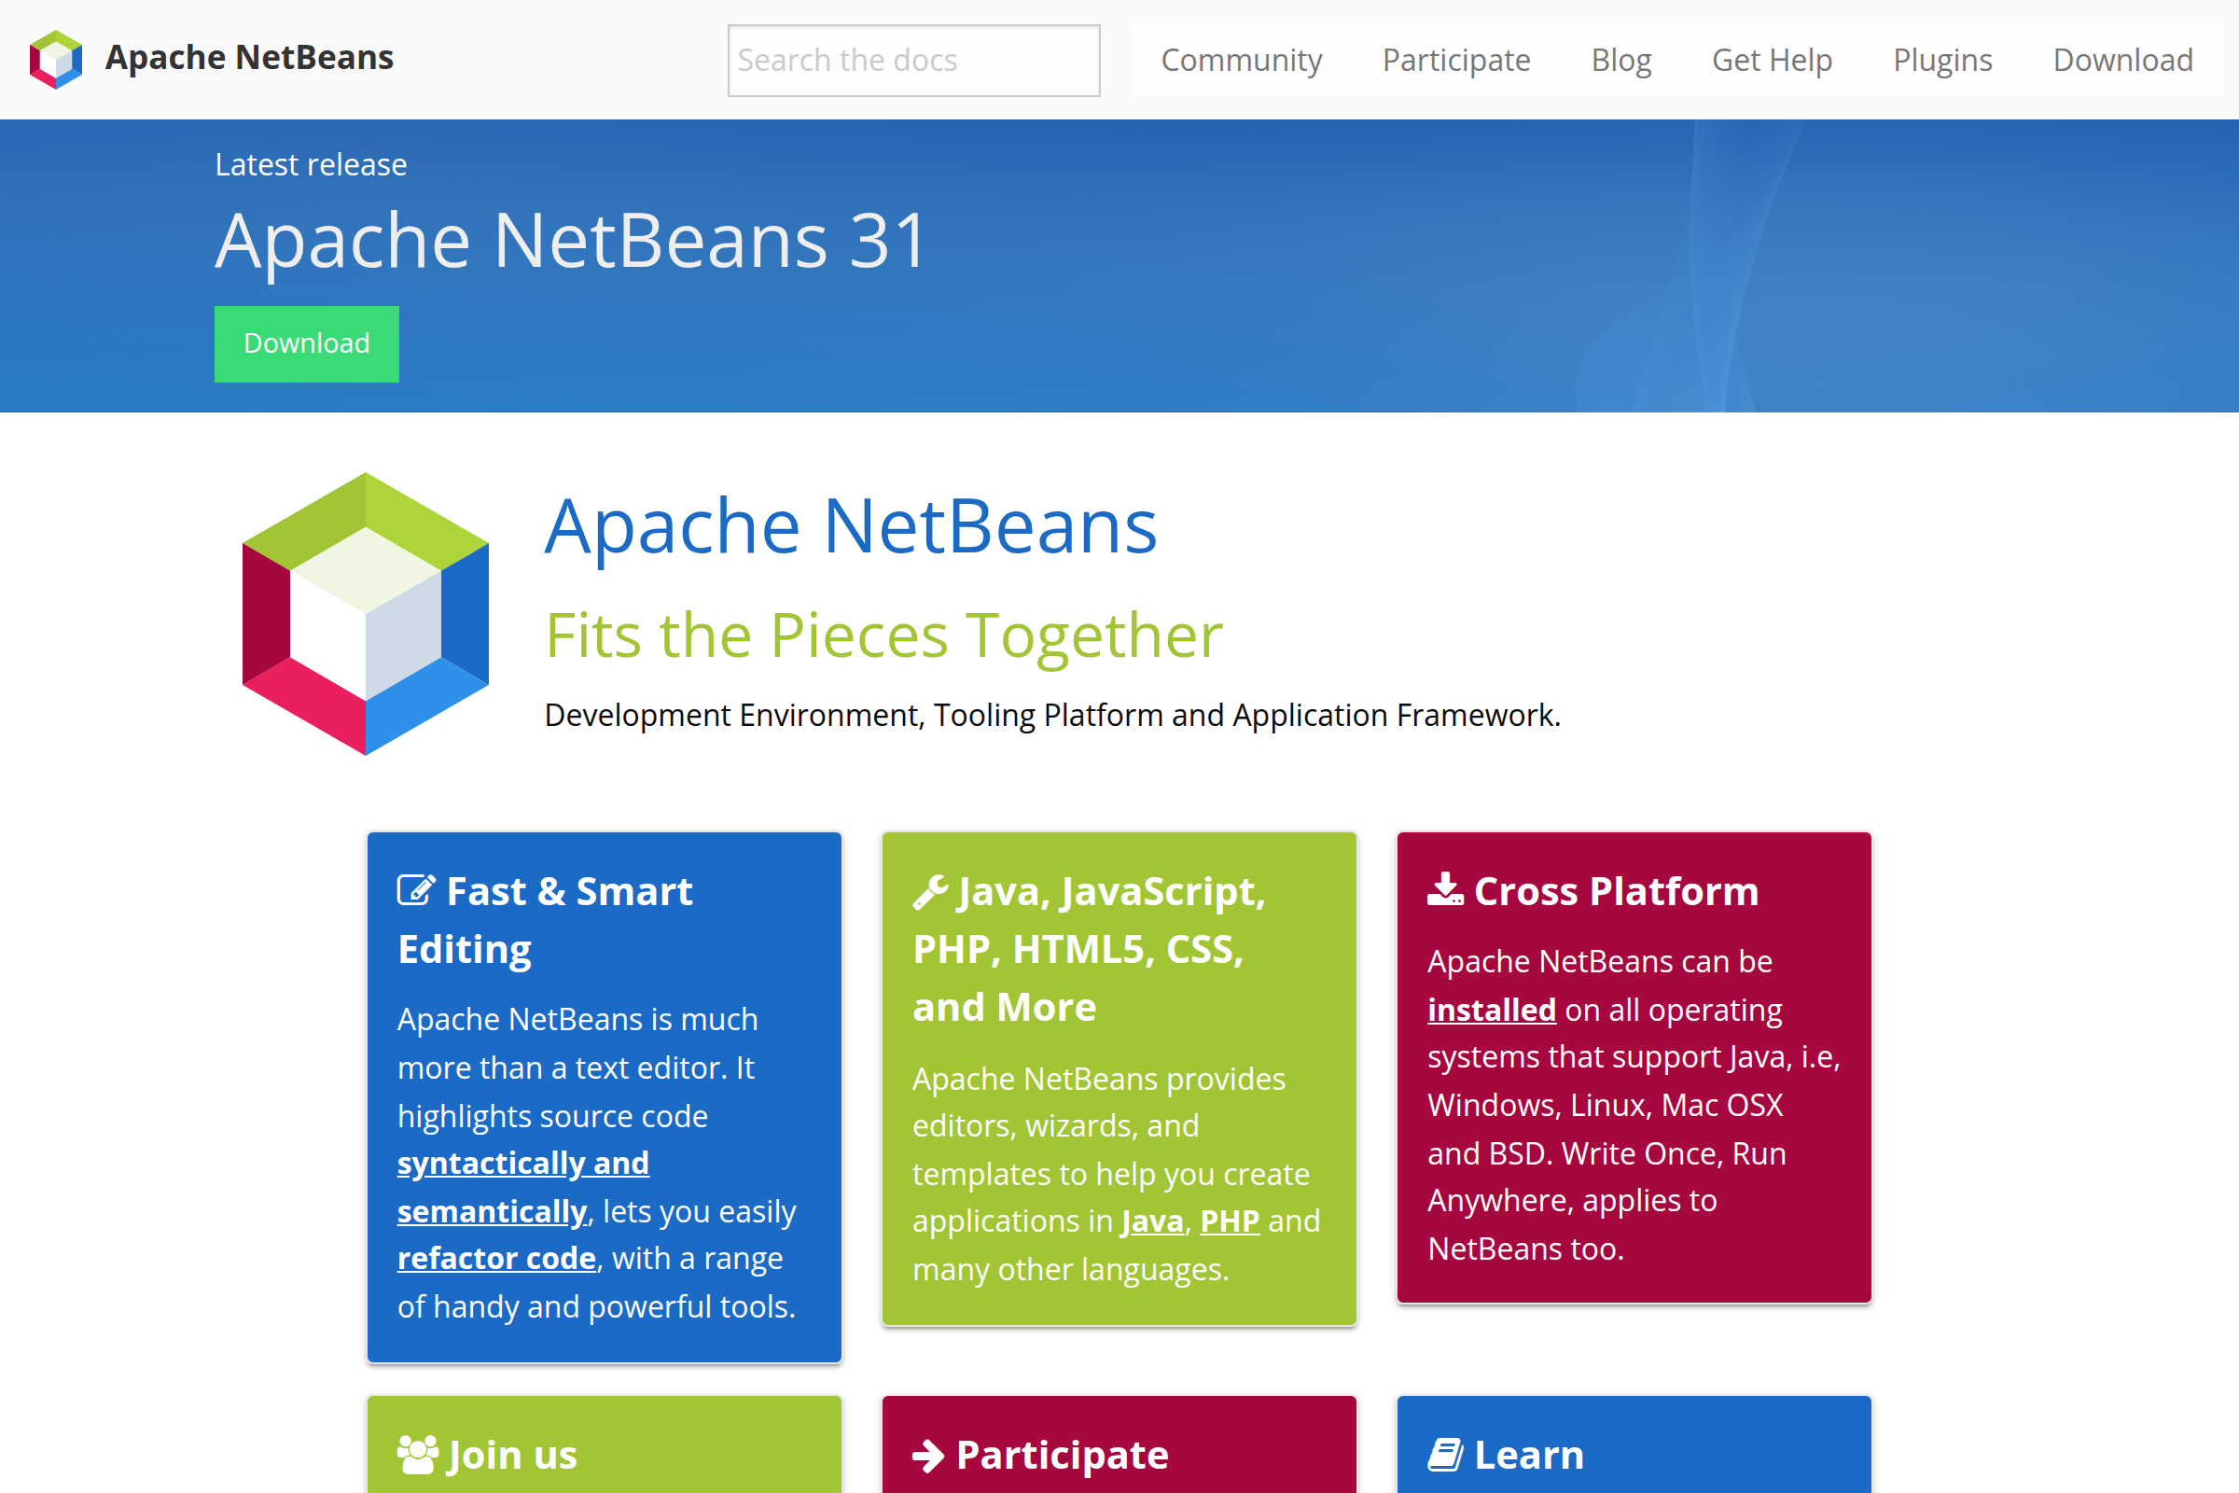
Task: Open the PHP link in the languages card
Action: tap(1229, 1221)
